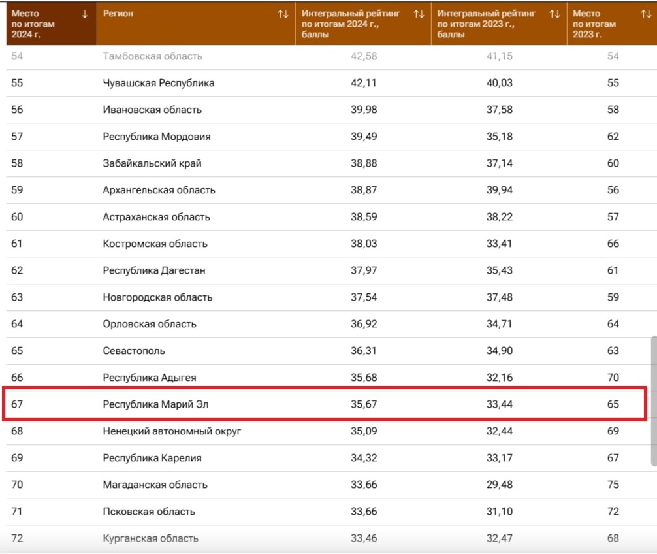657x554 pixels.
Task: Click 2024 rating value 42,11
Action: click(364, 83)
